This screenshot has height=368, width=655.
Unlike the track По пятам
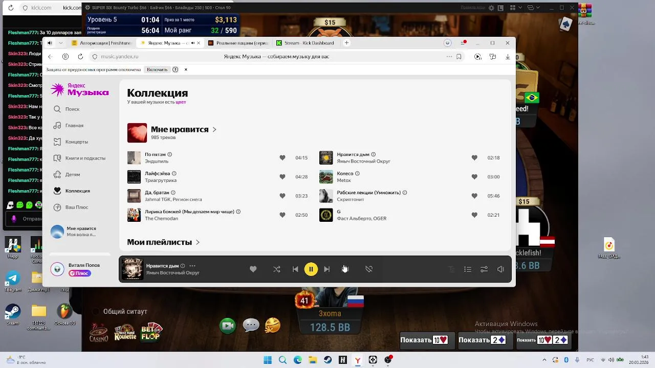282,157
